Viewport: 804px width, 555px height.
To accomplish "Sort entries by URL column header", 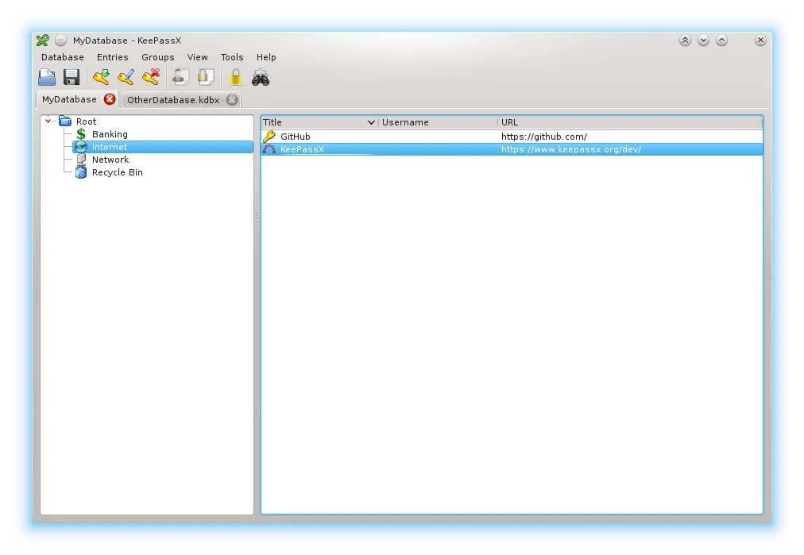I will [x=630, y=122].
